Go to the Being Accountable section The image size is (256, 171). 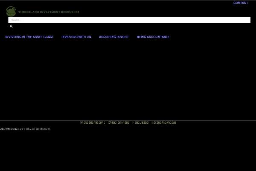(153, 37)
